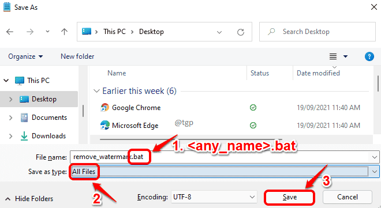Viewport: 381px width, 208px height.
Task: Click the File name text field
Action: click(x=220, y=157)
